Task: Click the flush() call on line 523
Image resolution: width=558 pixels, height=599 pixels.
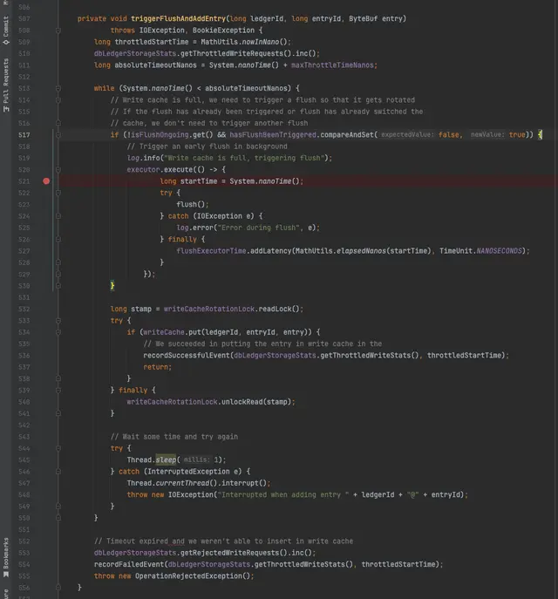Action: [187, 204]
